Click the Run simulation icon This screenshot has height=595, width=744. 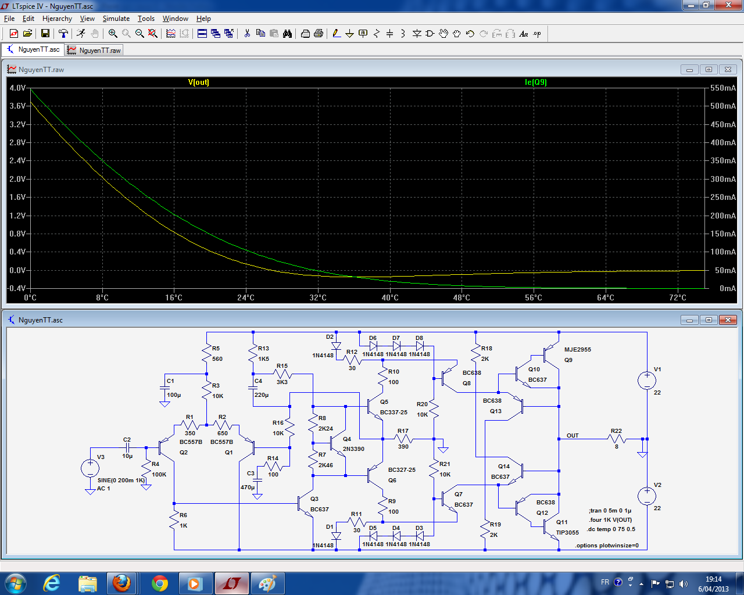tap(81, 34)
